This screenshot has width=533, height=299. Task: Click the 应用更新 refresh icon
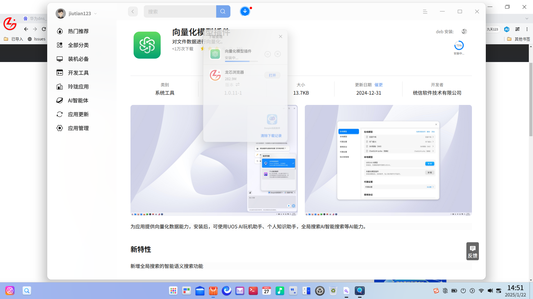pyautogui.click(x=60, y=114)
